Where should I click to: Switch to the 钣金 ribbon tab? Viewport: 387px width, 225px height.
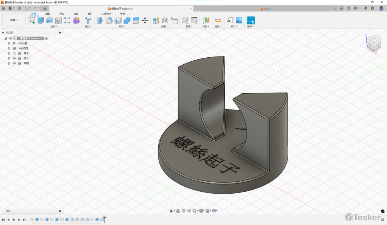[x=76, y=14]
